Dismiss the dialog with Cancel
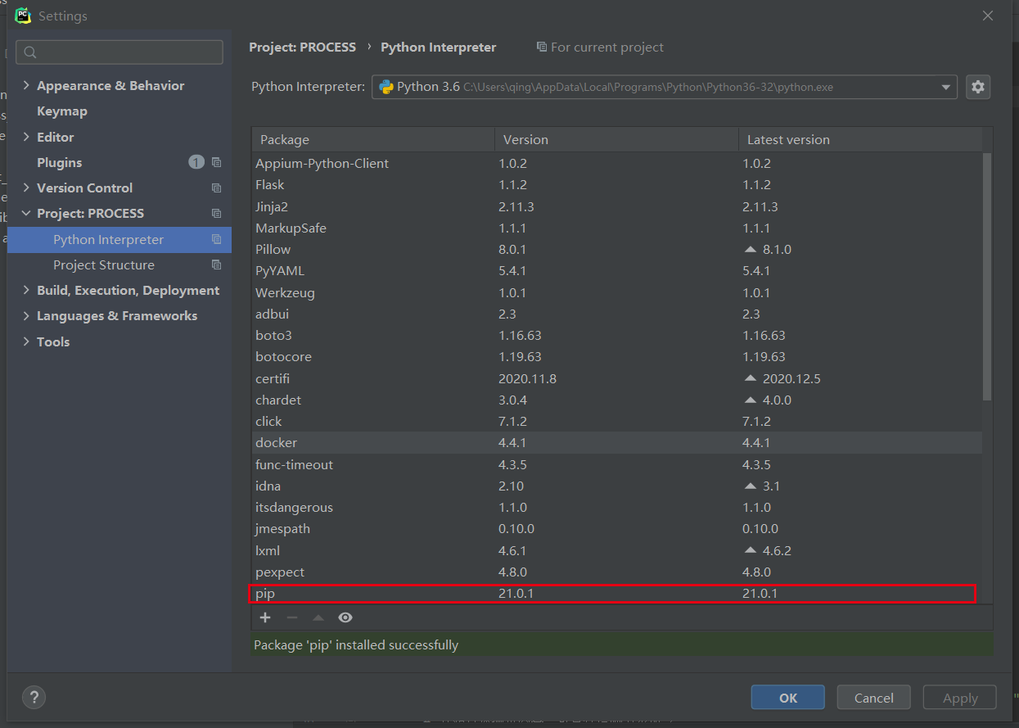The image size is (1019, 728). 873,697
